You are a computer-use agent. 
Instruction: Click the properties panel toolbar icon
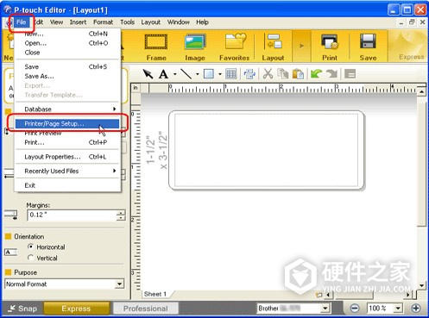tap(350, 74)
